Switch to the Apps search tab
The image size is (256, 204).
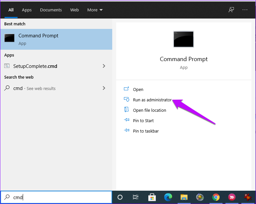(27, 10)
